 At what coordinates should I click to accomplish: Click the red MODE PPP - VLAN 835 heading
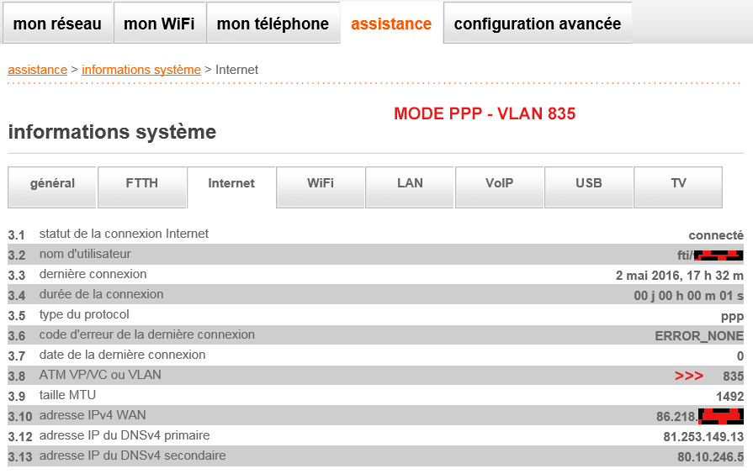(485, 114)
